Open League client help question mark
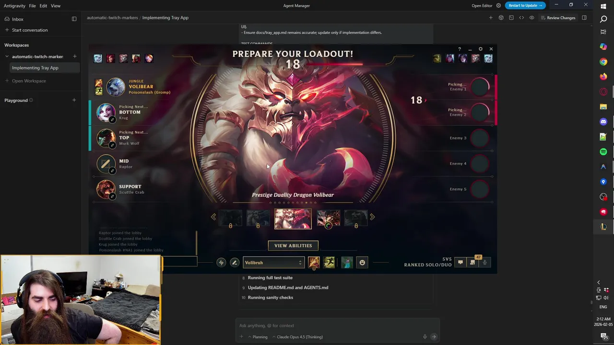 coord(460,49)
